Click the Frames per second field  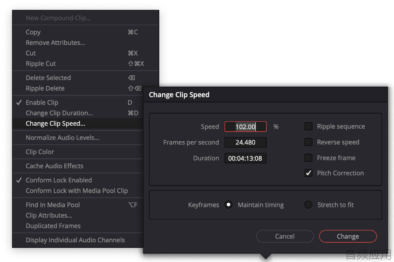click(x=245, y=143)
